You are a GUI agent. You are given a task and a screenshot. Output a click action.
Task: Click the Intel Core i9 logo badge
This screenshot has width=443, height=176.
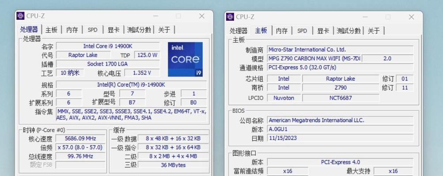click(x=185, y=59)
